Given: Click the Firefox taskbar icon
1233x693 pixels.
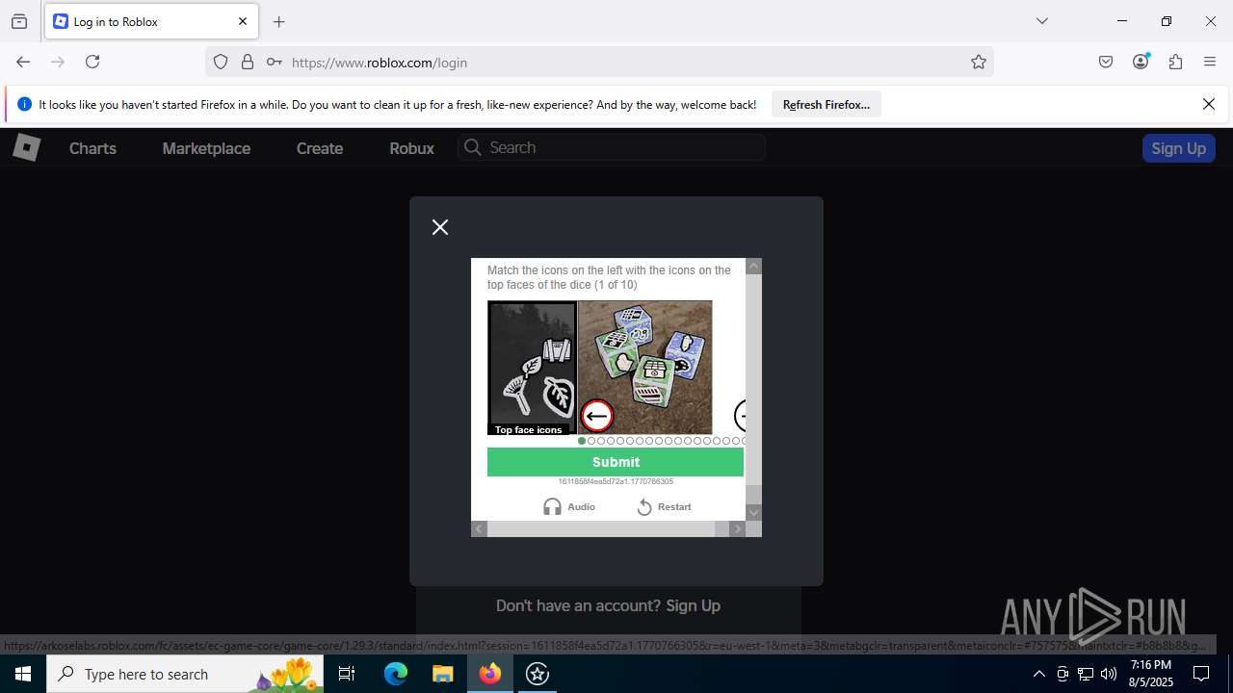Looking at the screenshot, I should point(490,674).
